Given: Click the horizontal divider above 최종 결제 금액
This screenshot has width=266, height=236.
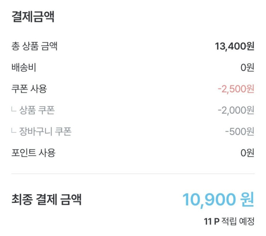Looking at the screenshot, I should tap(133, 174).
